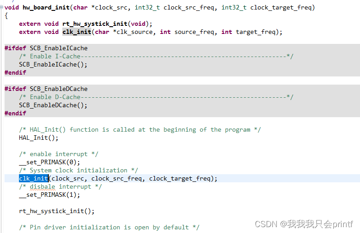360x233 pixels.
Task: Click the #endif after SCB_EnableDCache
Action: [x=15, y=114]
